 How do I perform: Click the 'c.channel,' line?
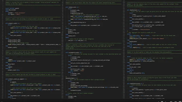(135, 88)
